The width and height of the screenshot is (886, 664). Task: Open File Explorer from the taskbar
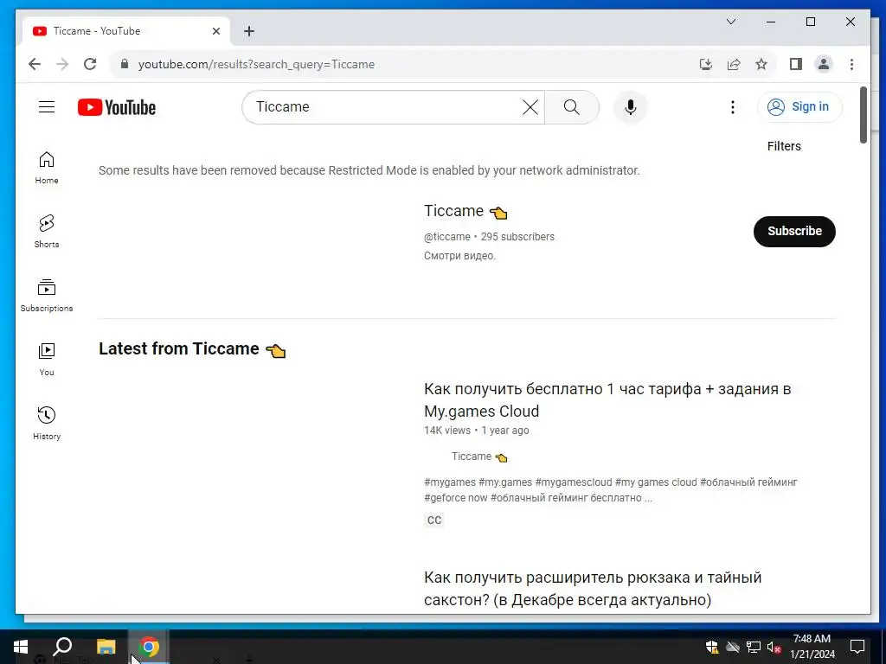106,647
